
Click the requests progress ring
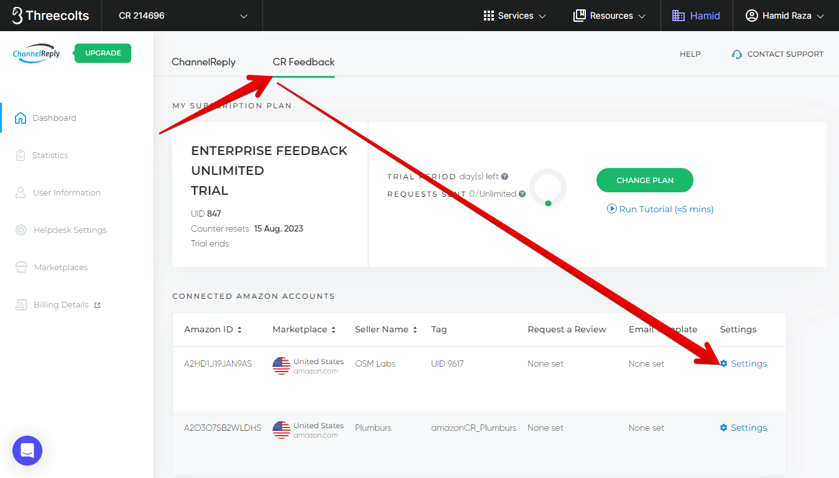click(548, 187)
